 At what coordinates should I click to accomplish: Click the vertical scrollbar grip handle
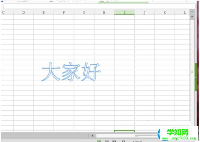pos(192,71)
